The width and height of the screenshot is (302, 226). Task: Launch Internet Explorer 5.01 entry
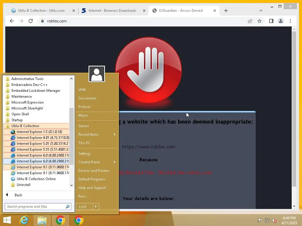point(36,144)
